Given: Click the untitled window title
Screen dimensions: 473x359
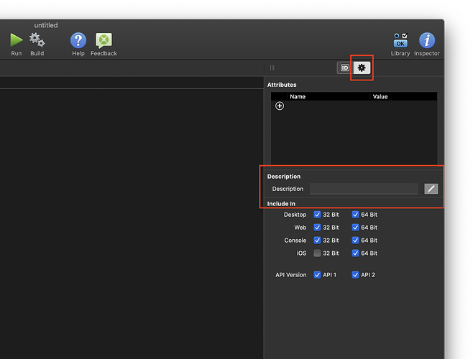Looking at the screenshot, I should pos(46,25).
